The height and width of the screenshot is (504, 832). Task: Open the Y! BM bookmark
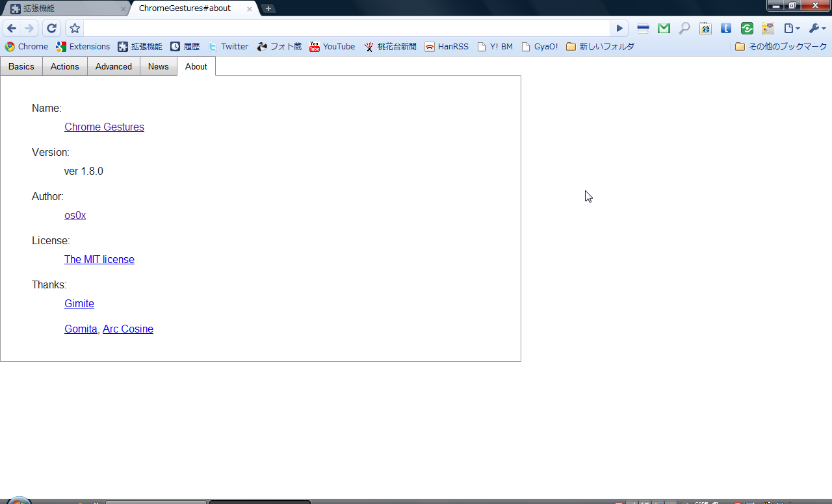point(495,47)
